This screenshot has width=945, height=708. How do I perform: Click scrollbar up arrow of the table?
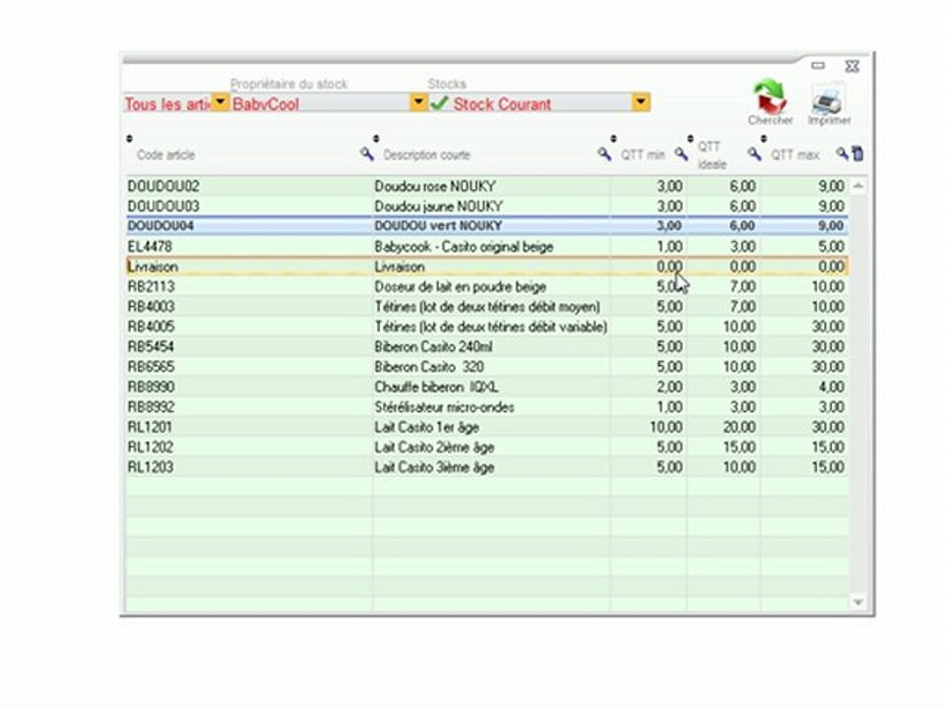857,186
